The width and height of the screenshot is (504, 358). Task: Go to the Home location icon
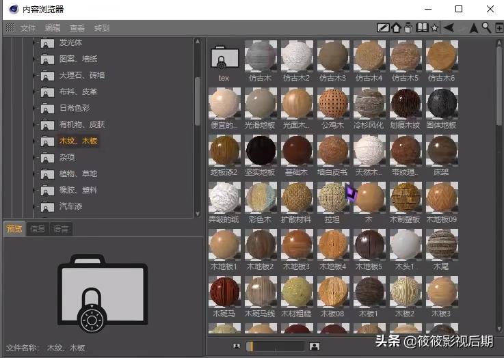397,28
